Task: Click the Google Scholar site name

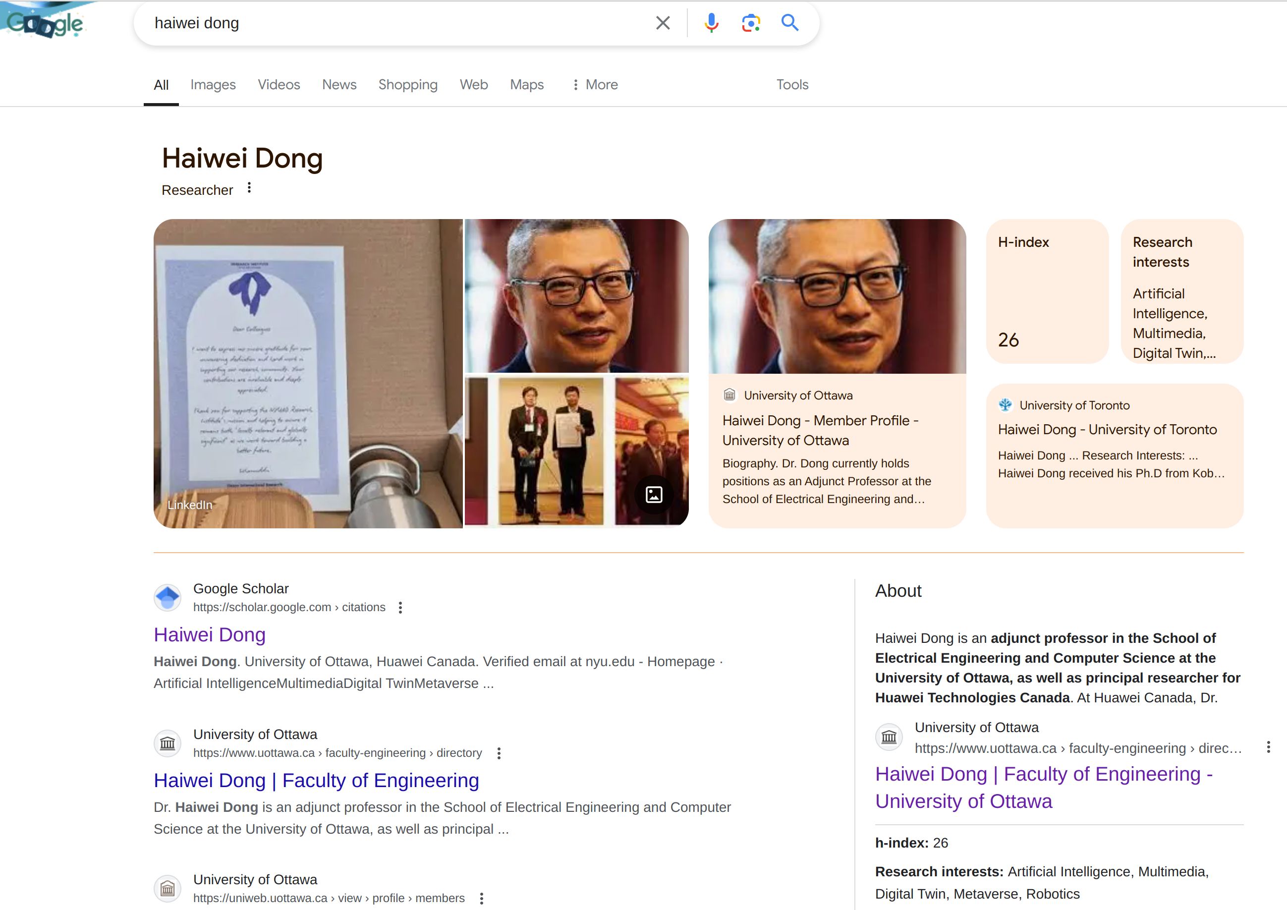Action: [240, 589]
